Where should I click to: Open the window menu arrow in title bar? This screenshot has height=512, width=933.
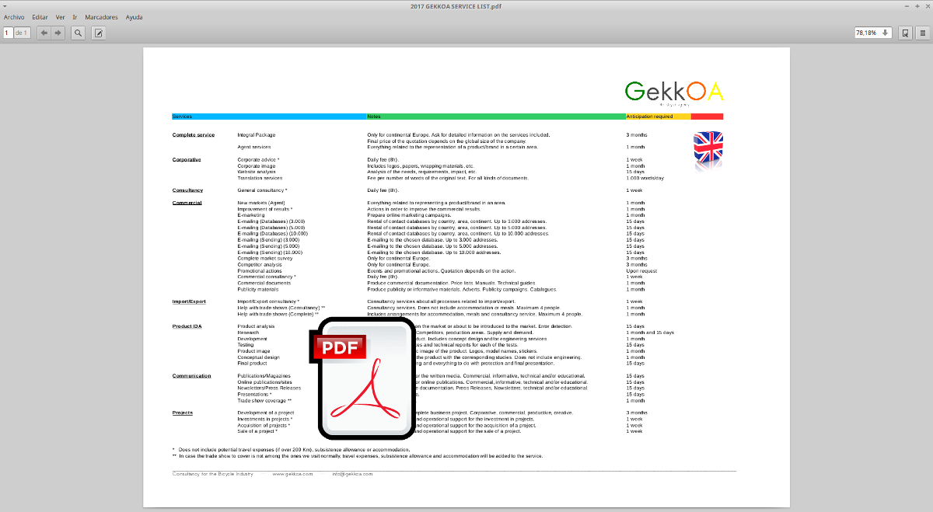(x=5, y=5)
